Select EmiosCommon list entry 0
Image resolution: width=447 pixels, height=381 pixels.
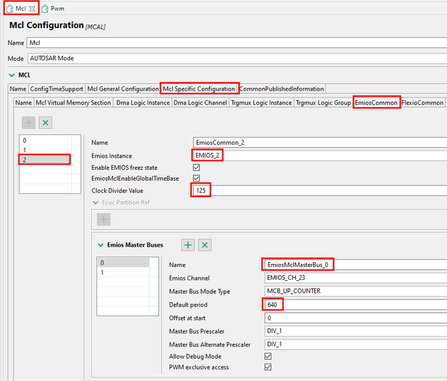click(x=46, y=140)
